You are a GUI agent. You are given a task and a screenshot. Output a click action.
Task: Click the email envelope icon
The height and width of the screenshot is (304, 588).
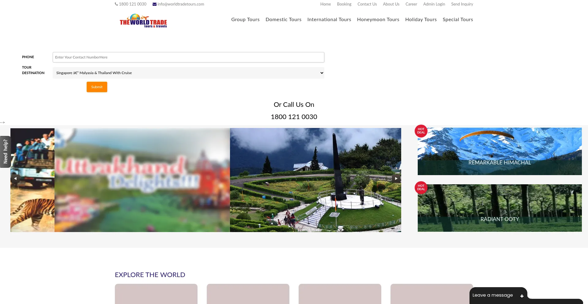(154, 4)
